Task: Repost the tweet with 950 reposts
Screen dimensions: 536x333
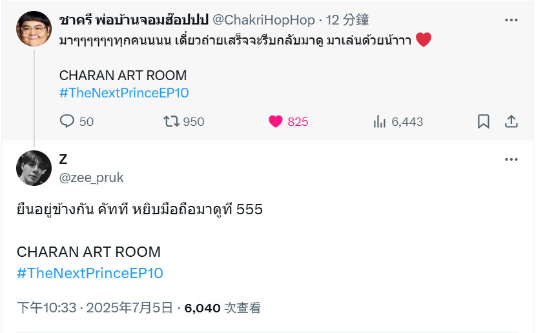Action: [171, 121]
